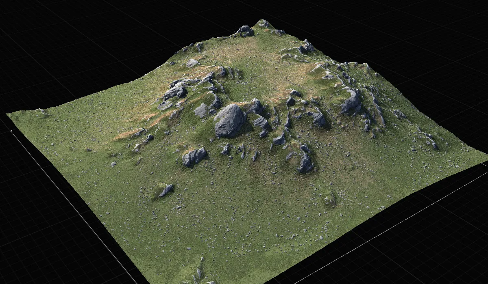This screenshot has width=488, height=284.
Task: Click the dark rock outcrop below the central boulder
Action: (194, 157)
